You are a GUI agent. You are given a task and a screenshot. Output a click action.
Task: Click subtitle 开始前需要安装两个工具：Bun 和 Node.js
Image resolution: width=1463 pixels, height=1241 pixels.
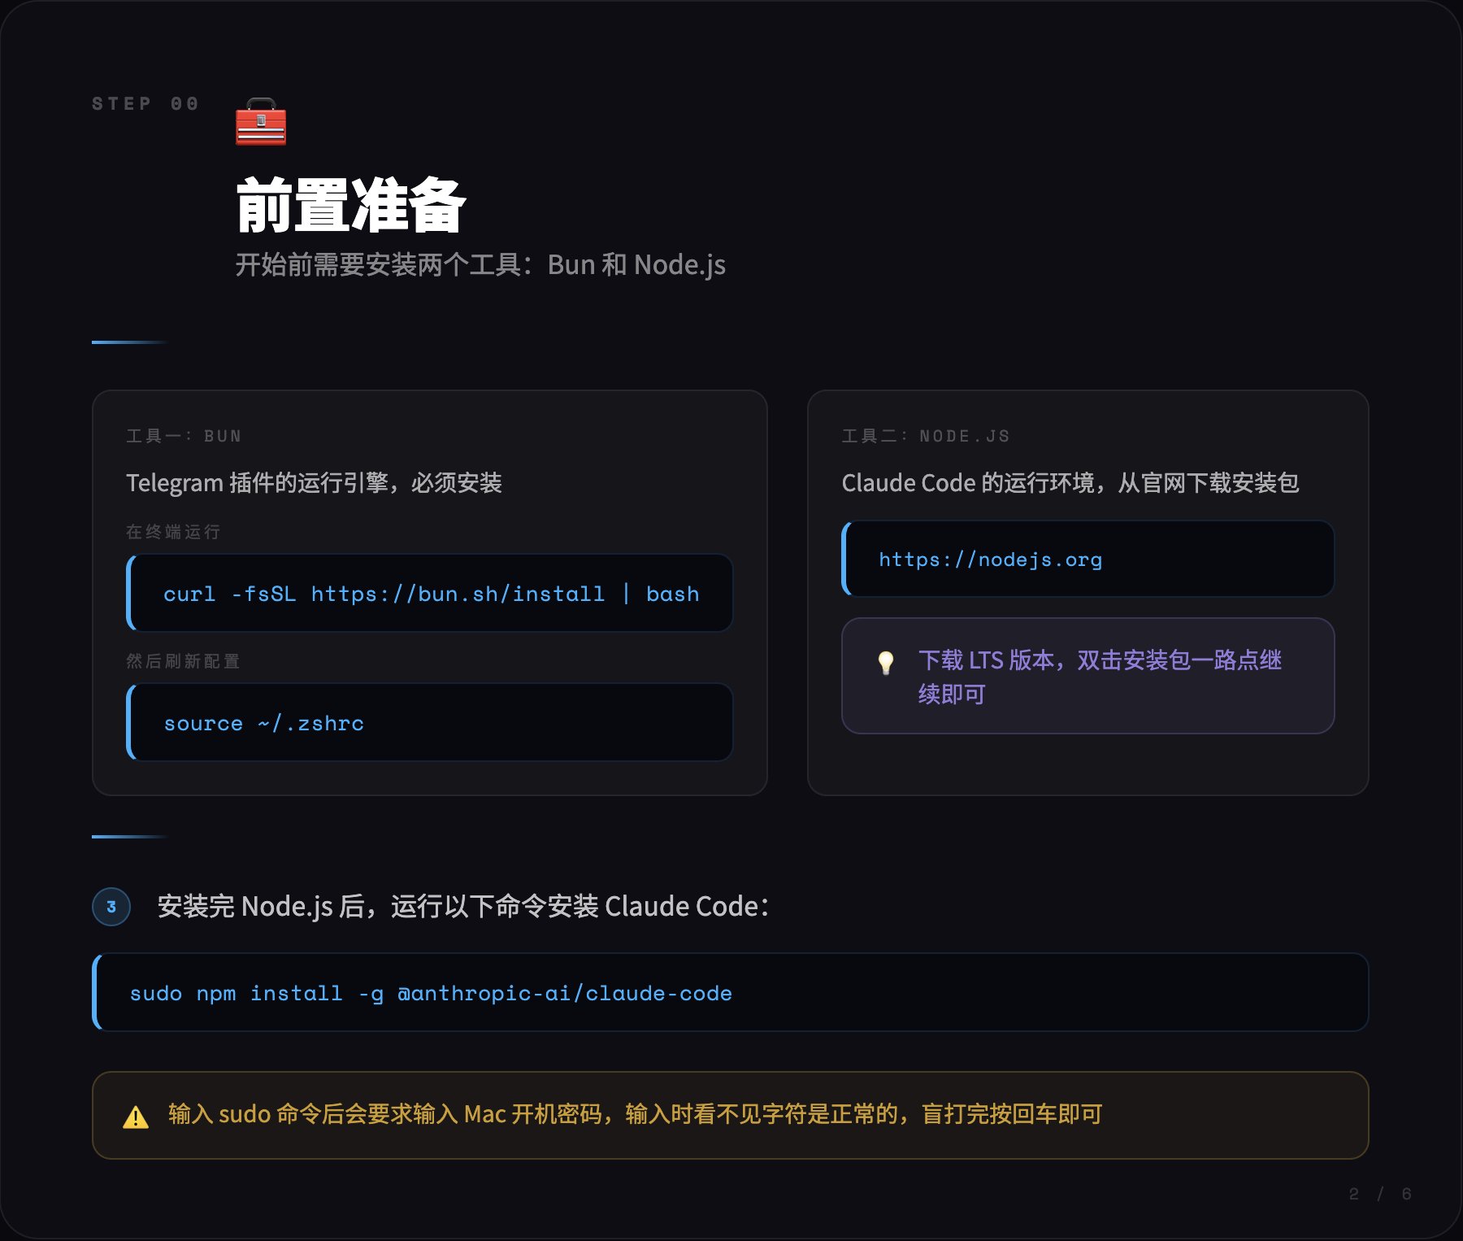480,265
